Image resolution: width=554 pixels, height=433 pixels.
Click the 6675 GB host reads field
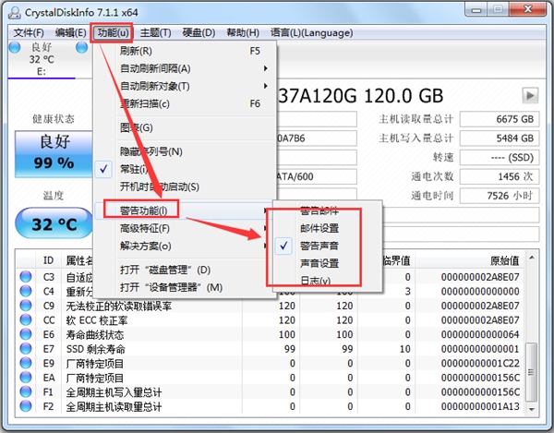click(x=500, y=119)
